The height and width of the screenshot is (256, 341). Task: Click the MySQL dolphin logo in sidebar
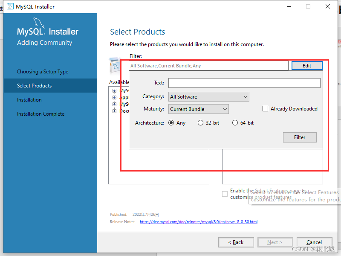point(39,23)
